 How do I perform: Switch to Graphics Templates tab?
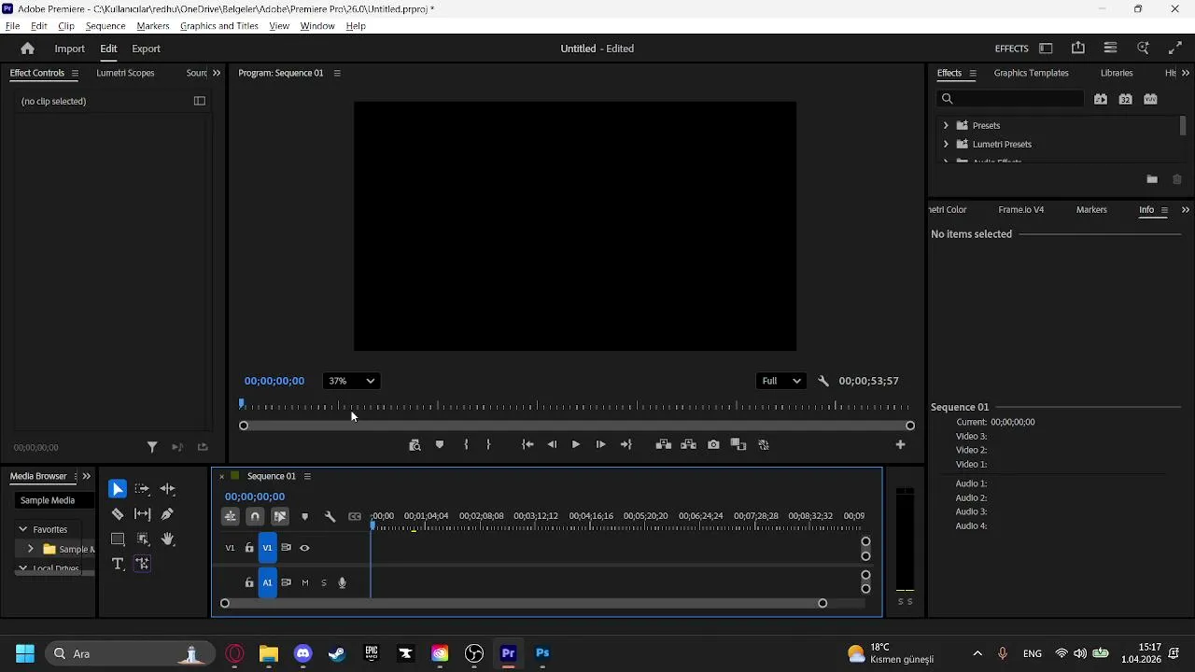click(x=1032, y=73)
